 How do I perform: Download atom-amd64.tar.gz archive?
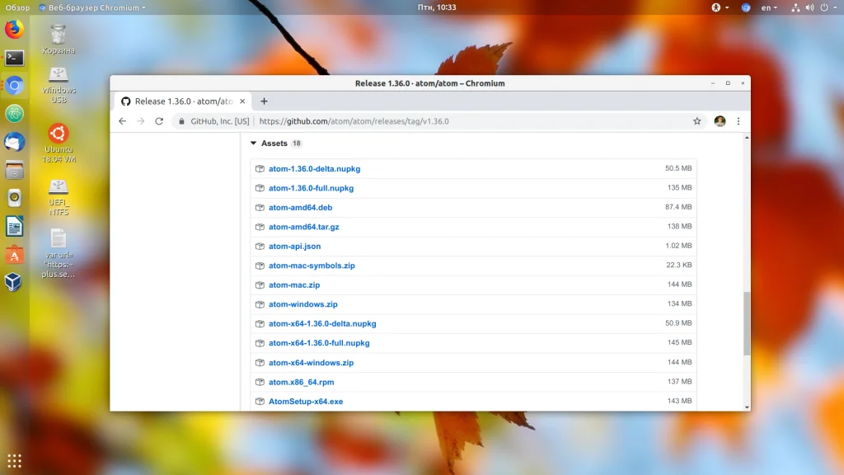pos(303,227)
